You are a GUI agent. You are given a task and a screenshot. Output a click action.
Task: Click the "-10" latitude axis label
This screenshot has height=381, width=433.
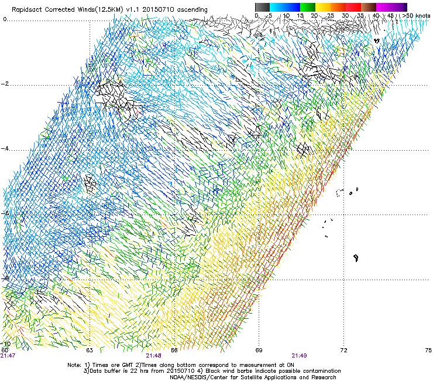pos(5,344)
